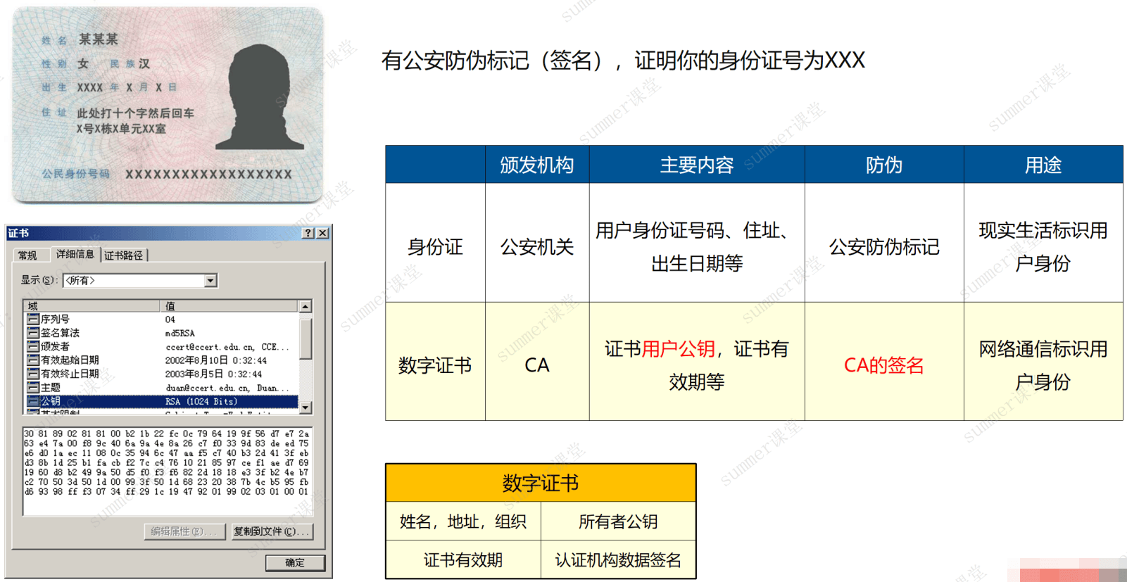
Task: Select the md5RSA value in the list
Action: [180, 334]
